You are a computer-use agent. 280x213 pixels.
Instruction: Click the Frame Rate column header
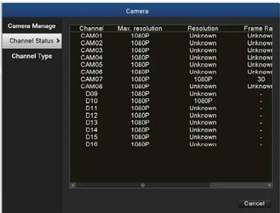tap(258, 28)
